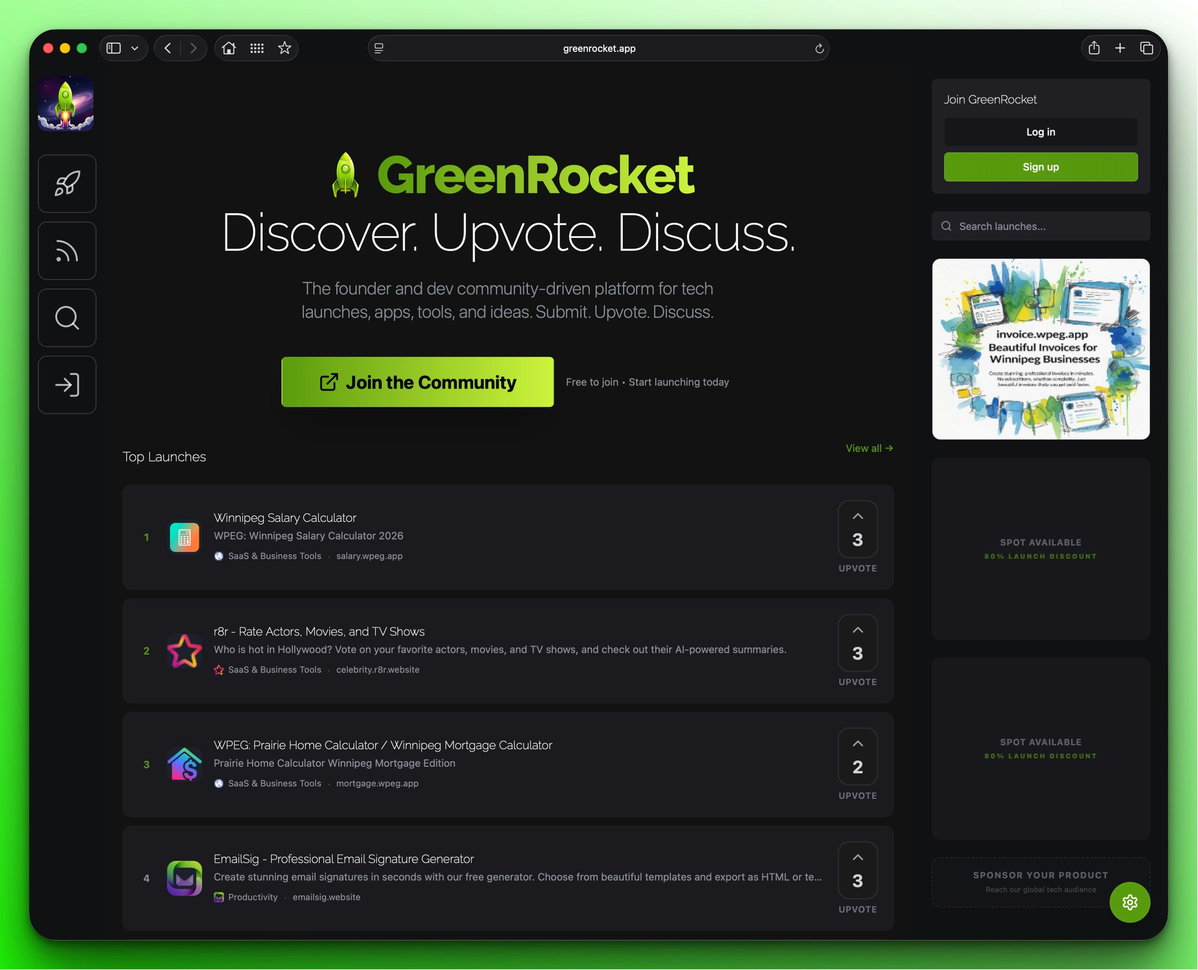Toggle reader view in the address bar
This screenshot has width=1198, height=970.
coord(379,49)
